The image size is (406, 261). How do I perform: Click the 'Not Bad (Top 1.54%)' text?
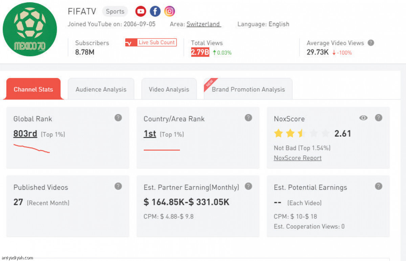[302, 148]
